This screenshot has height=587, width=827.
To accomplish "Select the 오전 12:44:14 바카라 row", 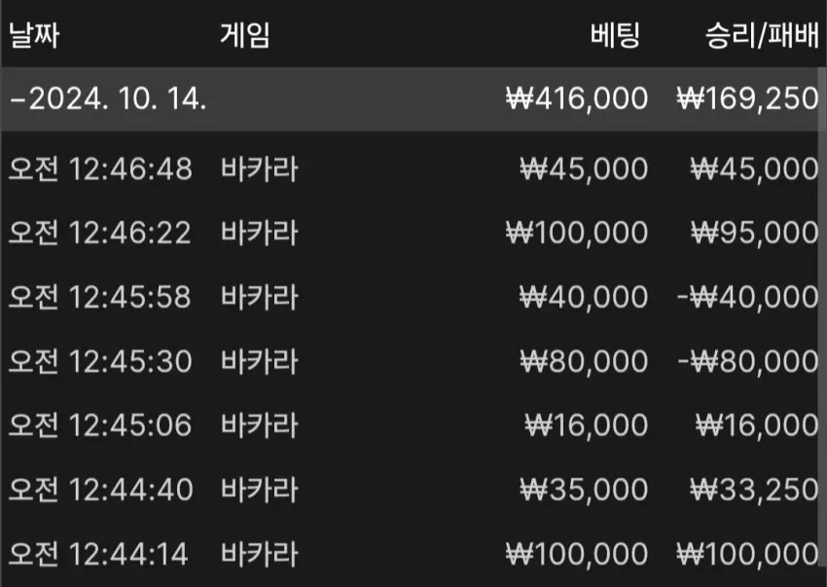I will [413, 554].
